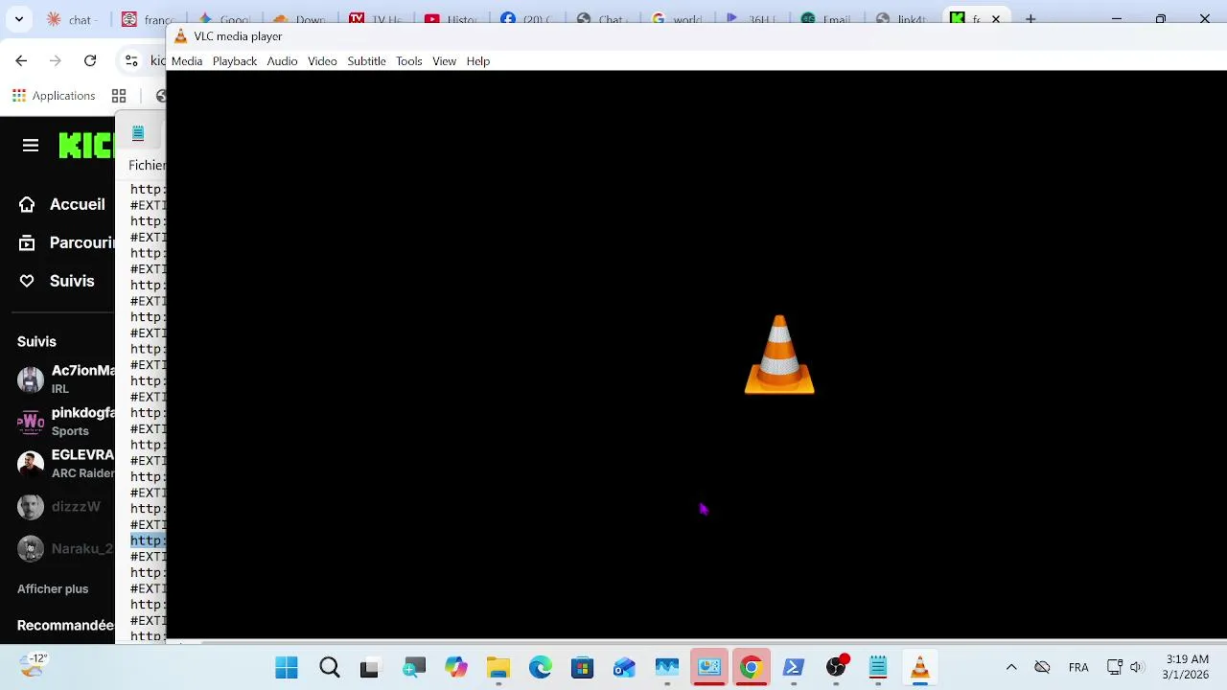Open the weather widget showing -12°
Image resolution: width=1227 pixels, height=690 pixels.
tap(33, 665)
